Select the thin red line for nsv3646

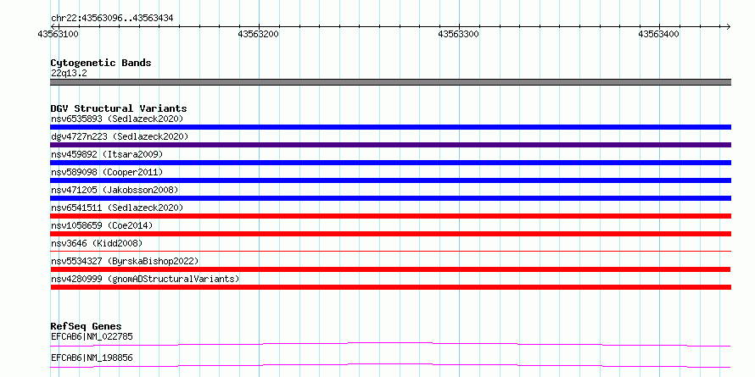pyautogui.click(x=390, y=251)
